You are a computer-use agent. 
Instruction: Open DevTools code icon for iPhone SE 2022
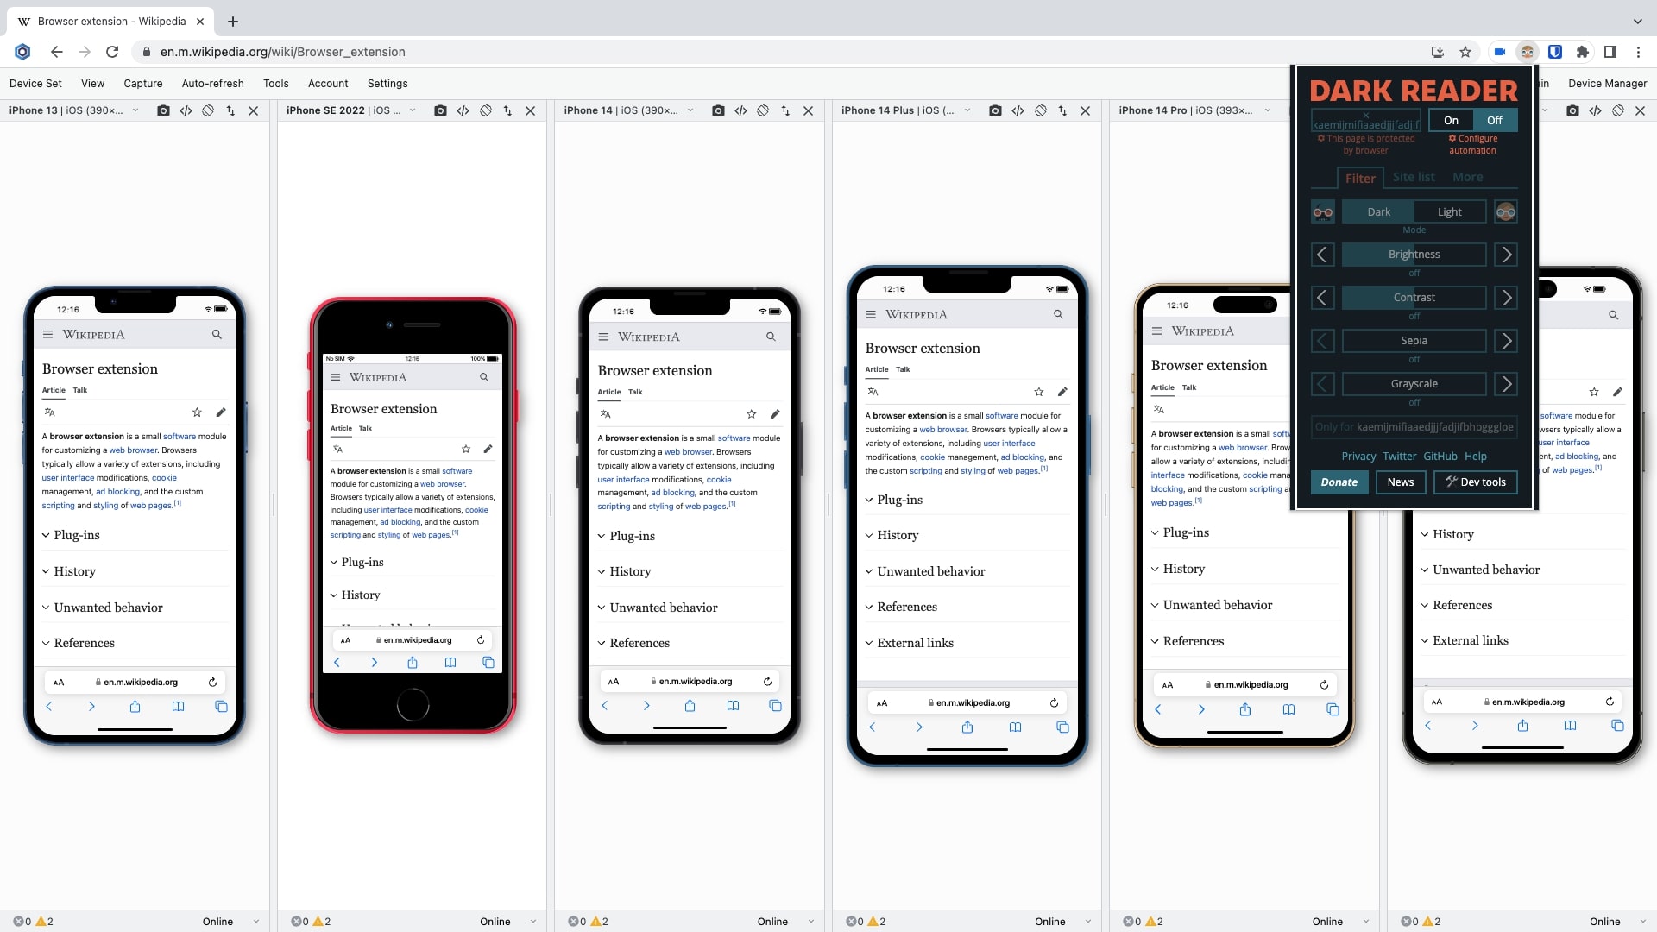pos(463,110)
